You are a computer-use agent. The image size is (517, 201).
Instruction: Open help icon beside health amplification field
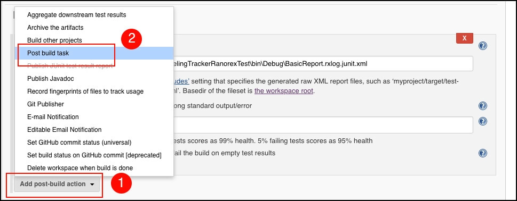483,122
